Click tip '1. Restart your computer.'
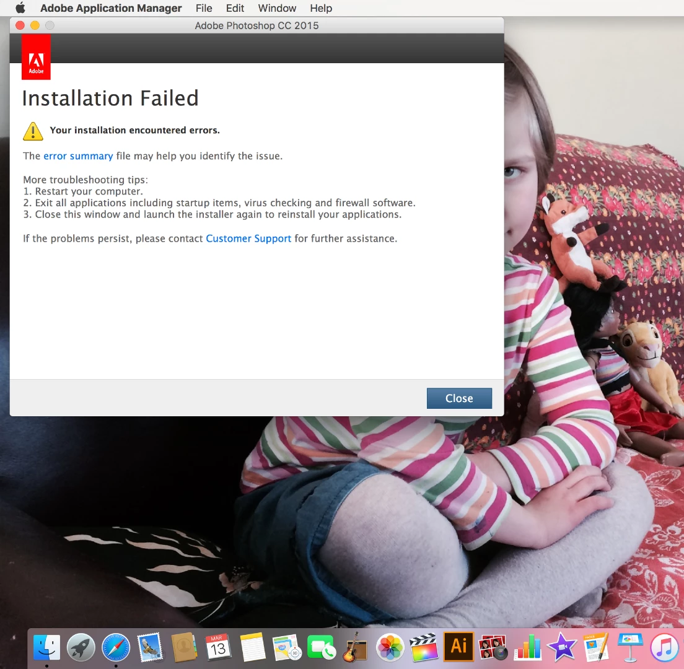 pos(83,191)
